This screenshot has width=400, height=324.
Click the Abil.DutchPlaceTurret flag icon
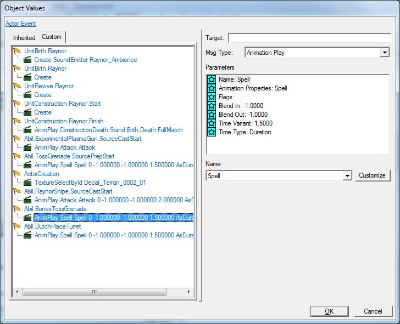tap(17, 226)
